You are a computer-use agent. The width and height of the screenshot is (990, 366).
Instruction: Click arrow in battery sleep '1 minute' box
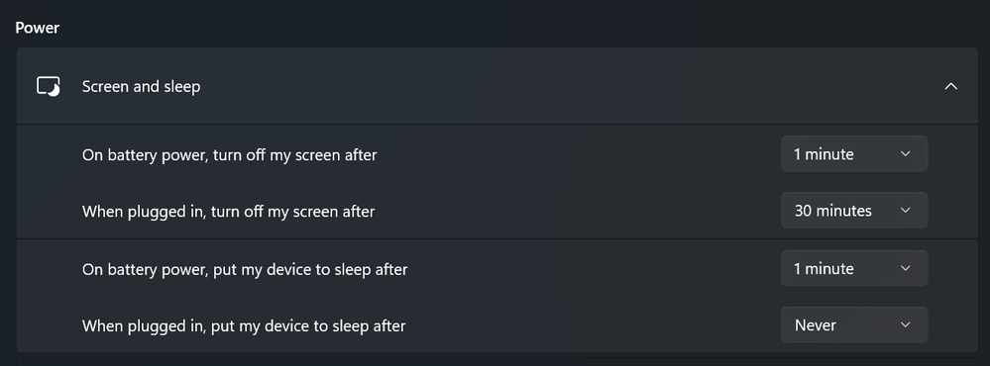(x=906, y=268)
